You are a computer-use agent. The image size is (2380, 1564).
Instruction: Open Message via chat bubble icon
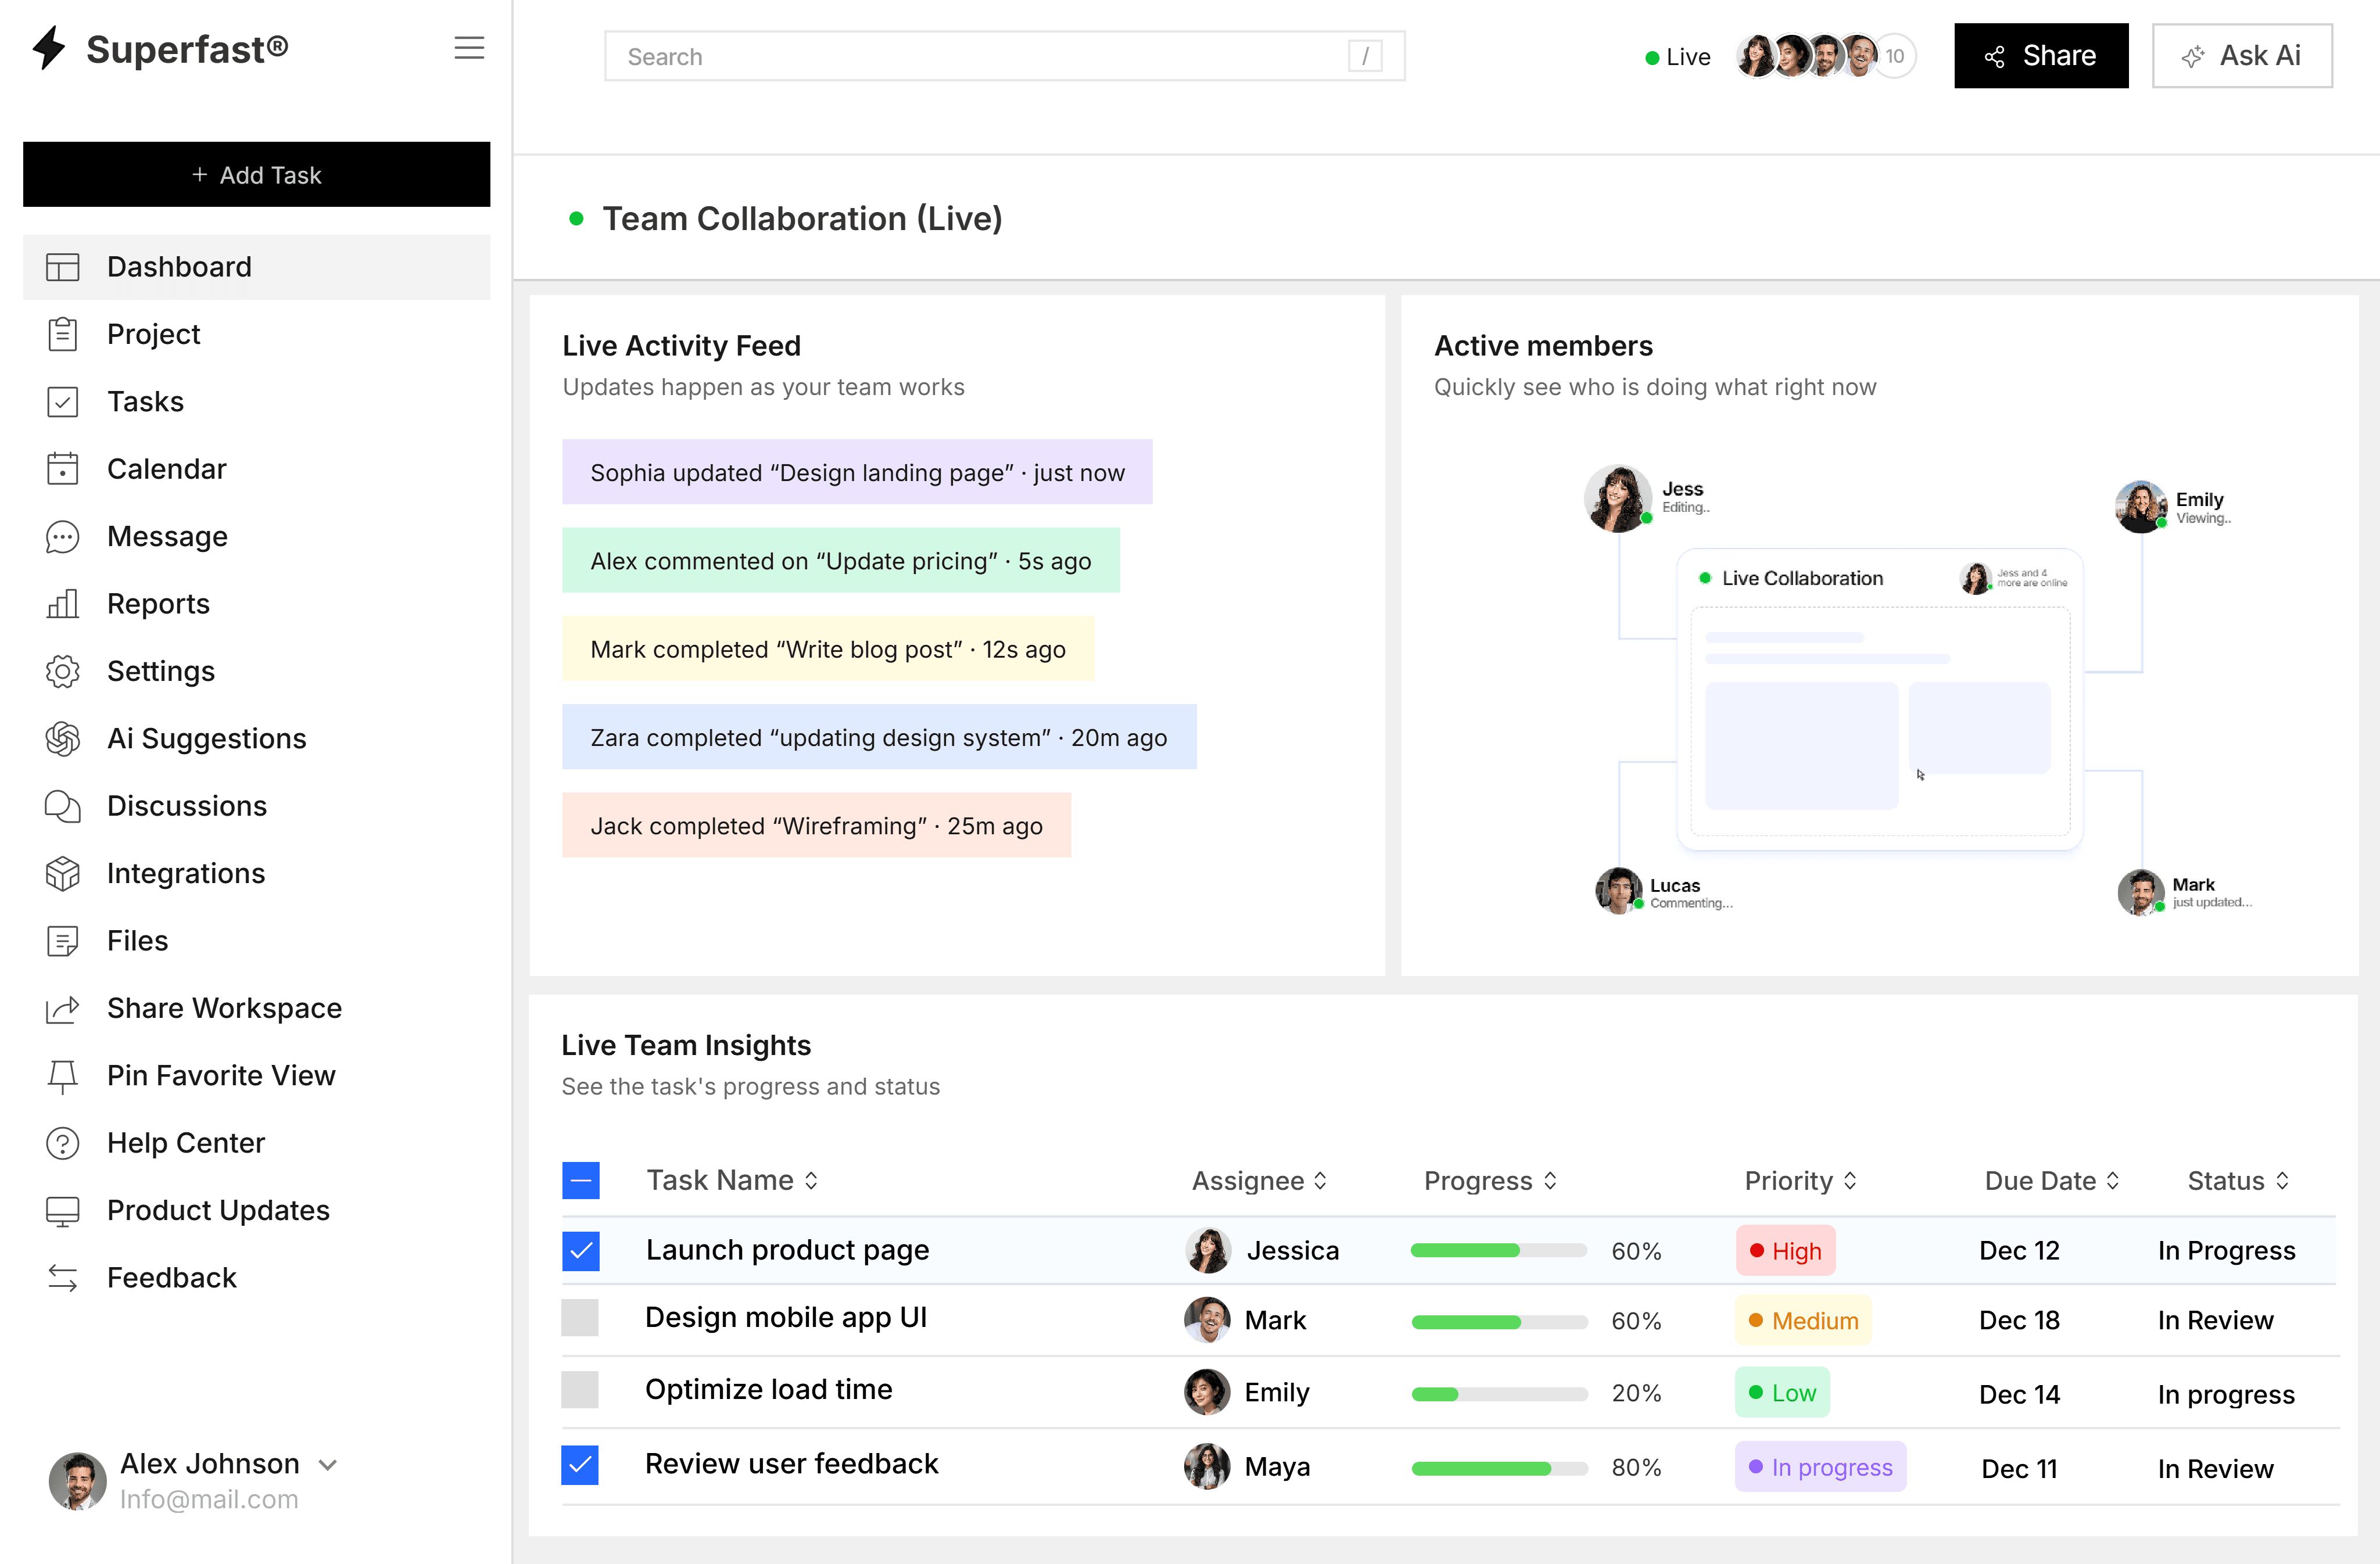pos(62,537)
